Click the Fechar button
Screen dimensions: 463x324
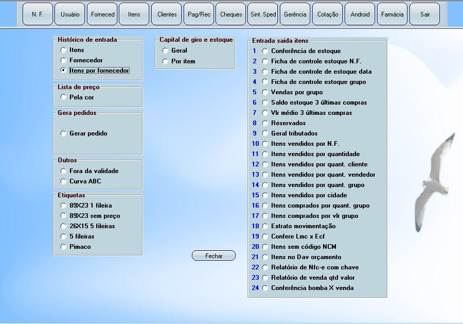click(214, 255)
